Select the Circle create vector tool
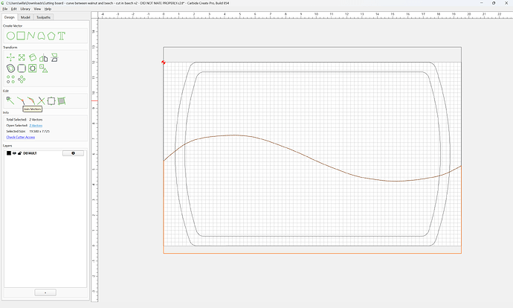The height and width of the screenshot is (308, 513). point(10,36)
